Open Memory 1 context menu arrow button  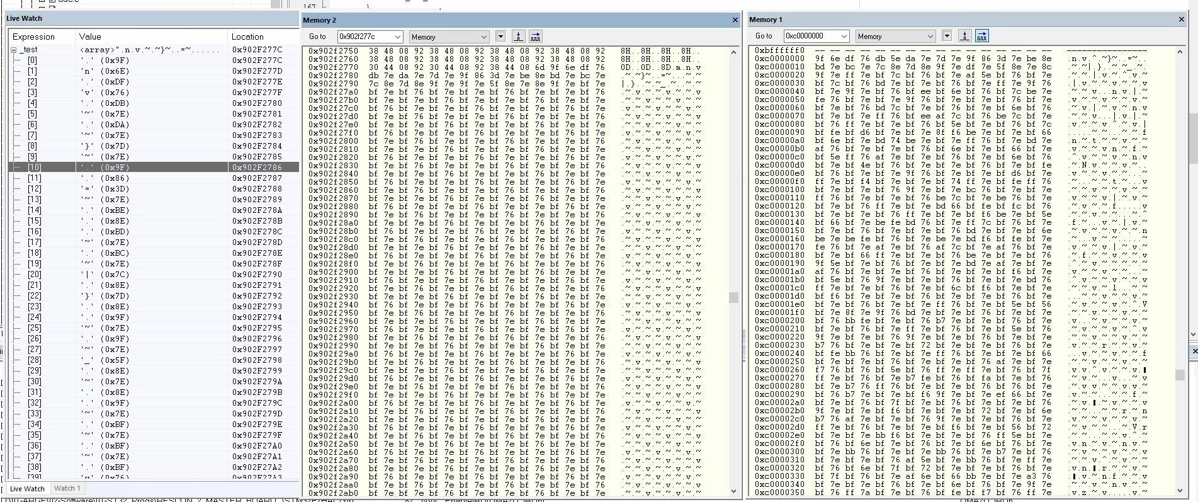coord(947,36)
